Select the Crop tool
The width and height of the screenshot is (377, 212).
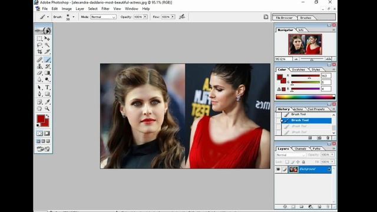click(x=39, y=52)
